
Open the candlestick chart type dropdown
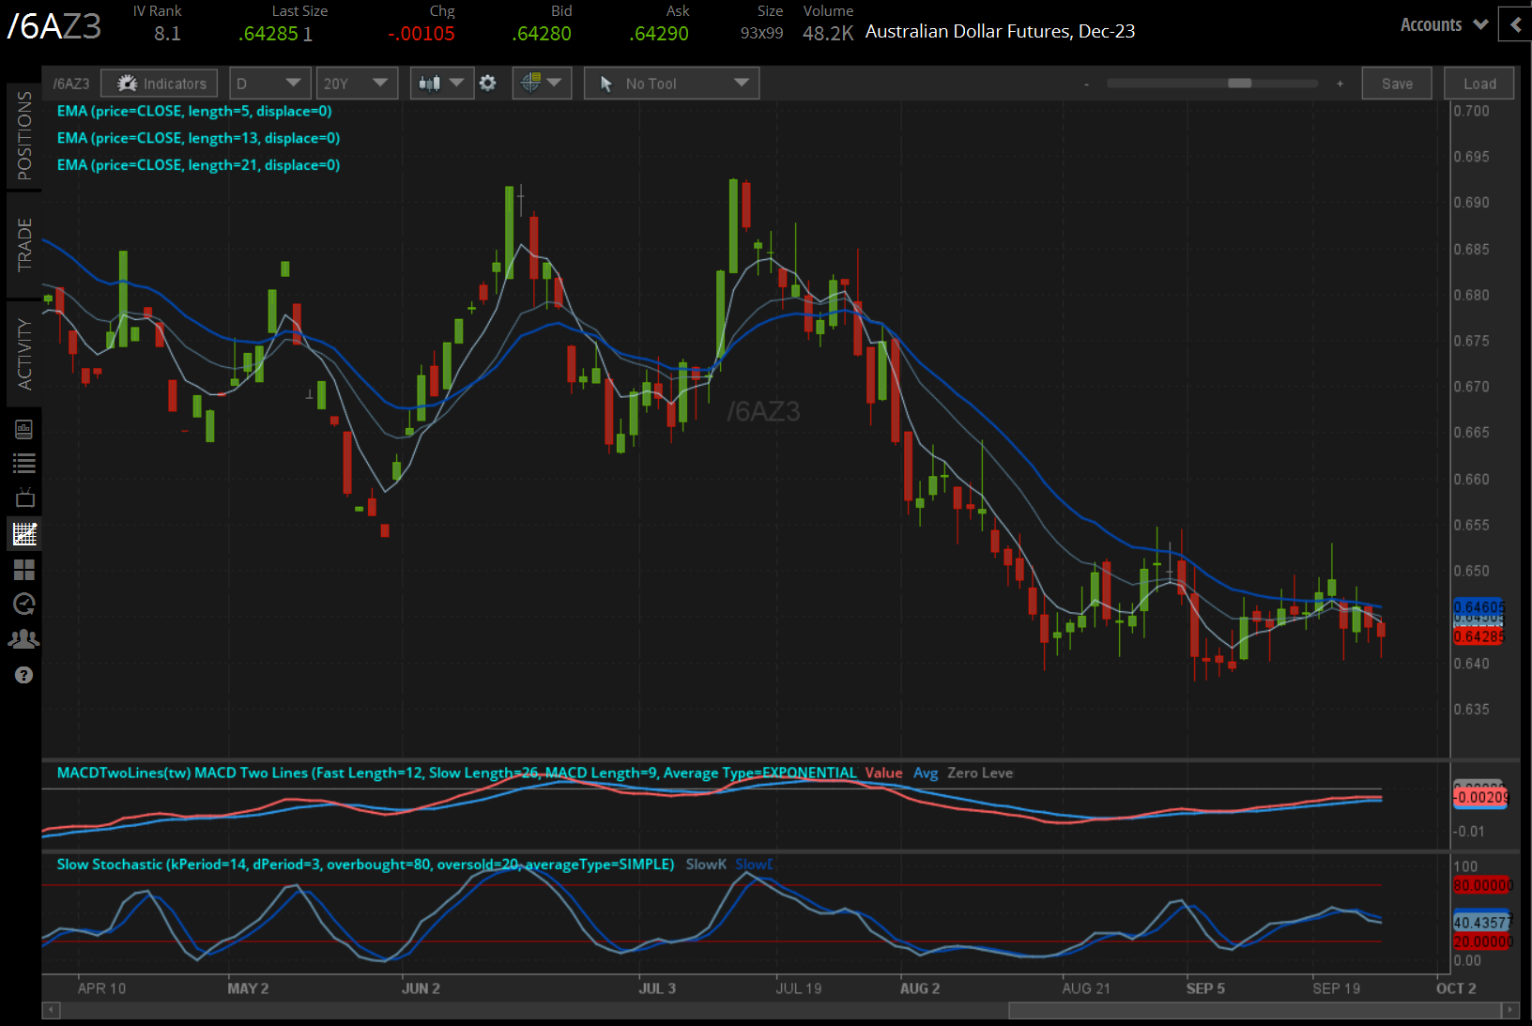pyautogui.click(x=441, y=84)
